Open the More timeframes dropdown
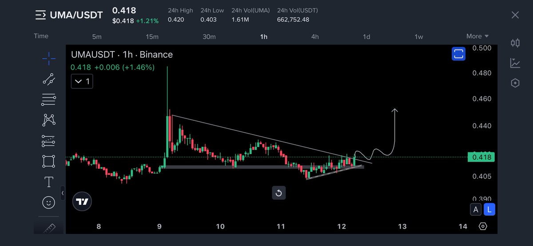This screenshot has width=533, height=246. [x=477, y=36]
